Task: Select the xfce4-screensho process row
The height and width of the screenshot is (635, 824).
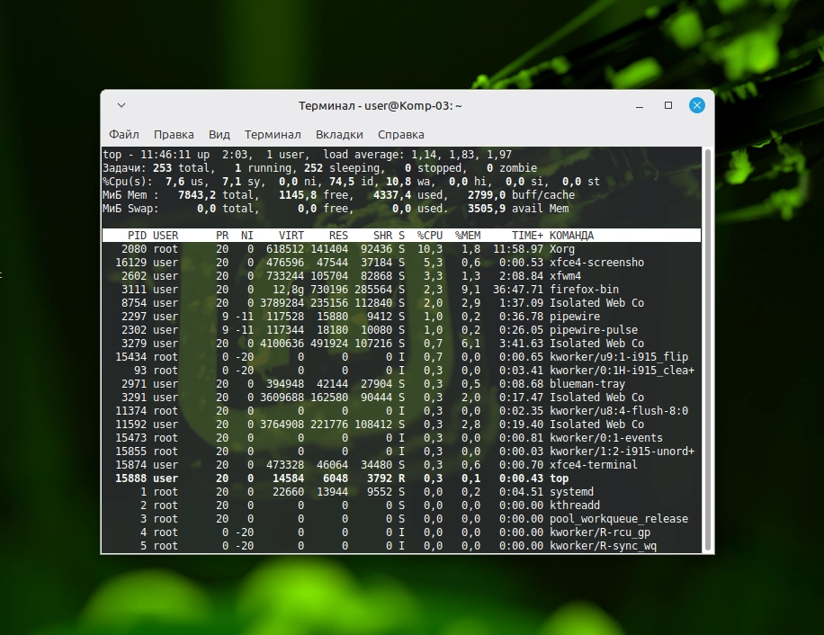Action: [401, 263]
